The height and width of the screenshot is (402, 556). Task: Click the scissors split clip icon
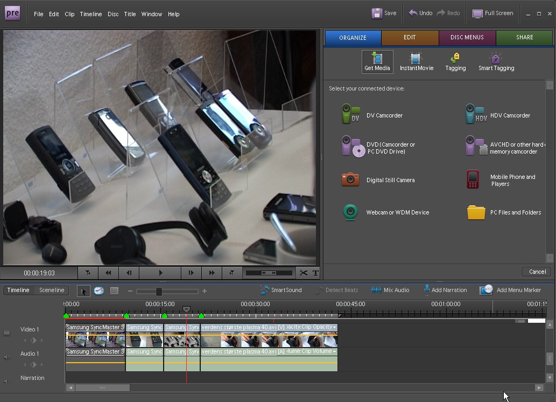pyautogui.click(x=304, y=273)
